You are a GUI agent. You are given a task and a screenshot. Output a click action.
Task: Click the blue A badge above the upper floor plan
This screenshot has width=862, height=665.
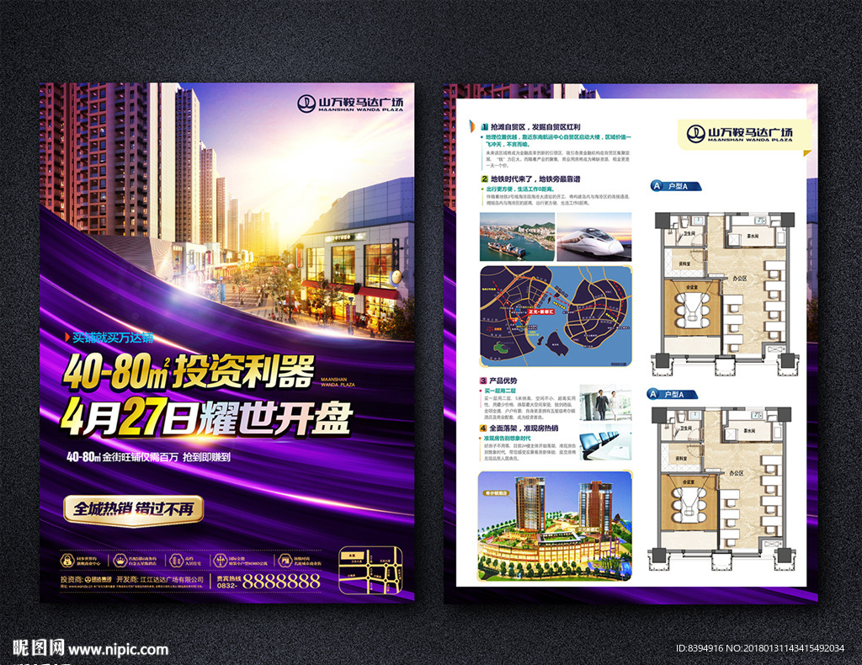pyautogui.click(x=657, y=186)
